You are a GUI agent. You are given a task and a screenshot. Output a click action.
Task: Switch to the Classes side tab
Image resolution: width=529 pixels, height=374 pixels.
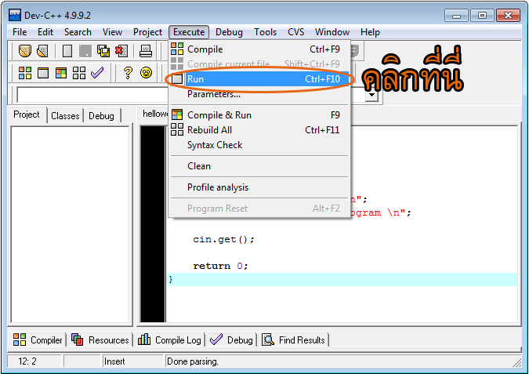[x=65, y=116]
